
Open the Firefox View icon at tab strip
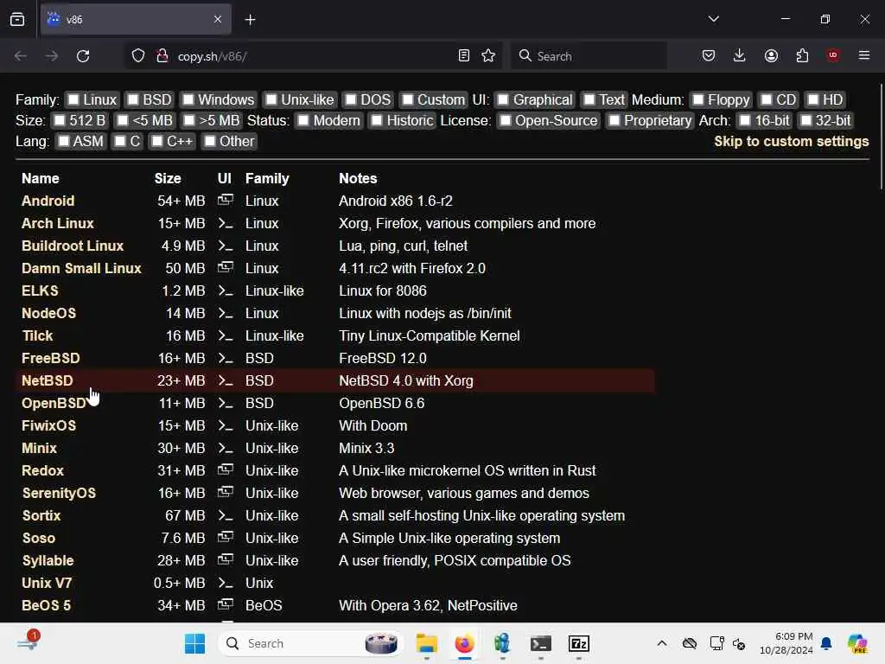17,19
